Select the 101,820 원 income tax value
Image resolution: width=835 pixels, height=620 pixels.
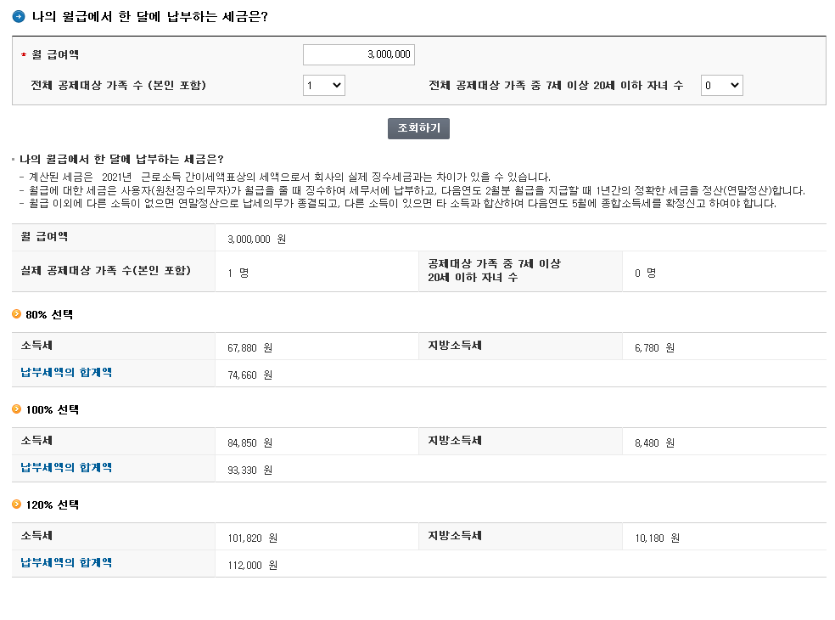[x=252, y=538]
